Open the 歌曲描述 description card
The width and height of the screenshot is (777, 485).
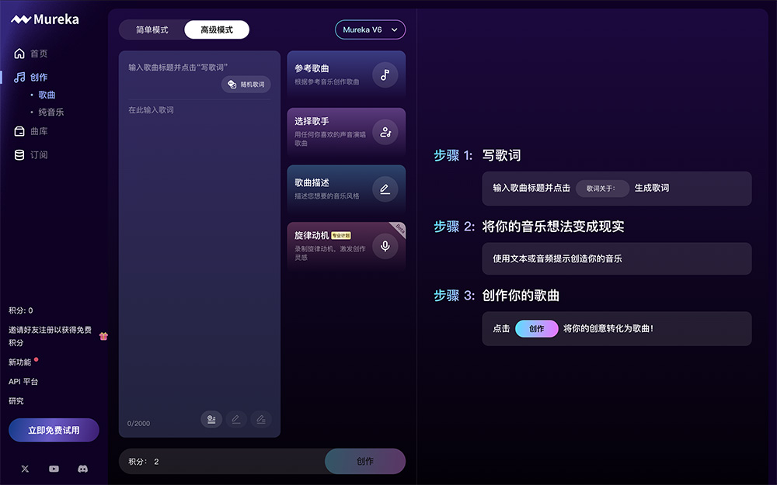point(347,189)
